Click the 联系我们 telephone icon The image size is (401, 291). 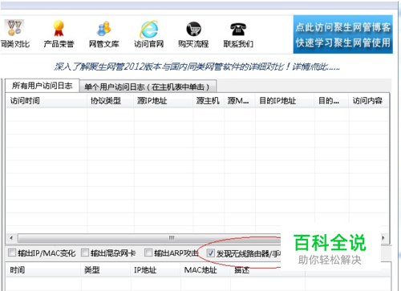click(238, 29)
